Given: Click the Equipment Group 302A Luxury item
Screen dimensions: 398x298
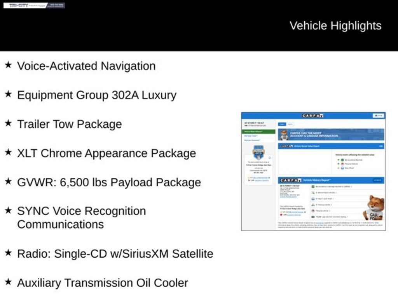Looking at the screenshot, I should 96,95.
